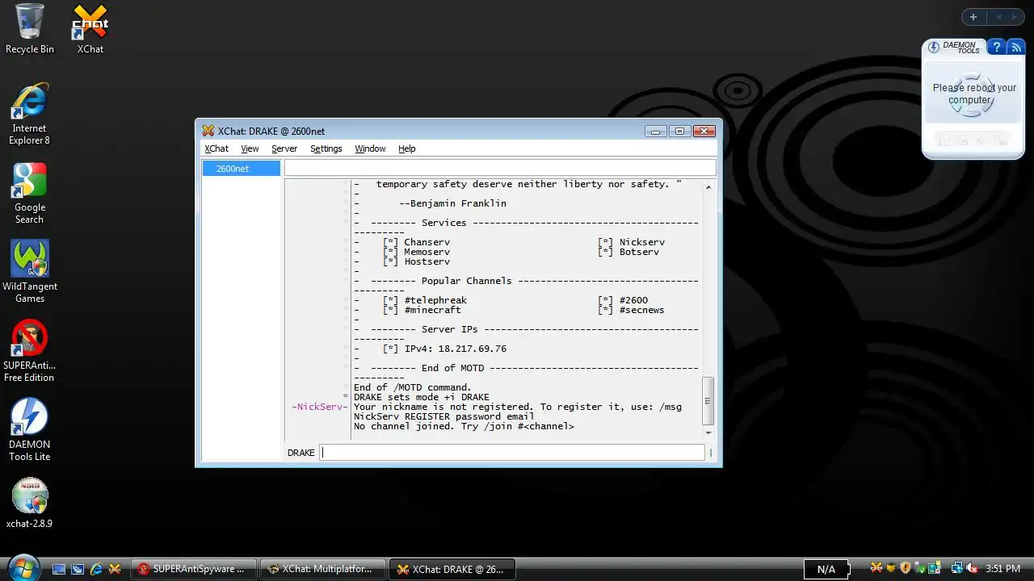
Task: Click the Botserv service entry
Action: [x=640, y=252]
